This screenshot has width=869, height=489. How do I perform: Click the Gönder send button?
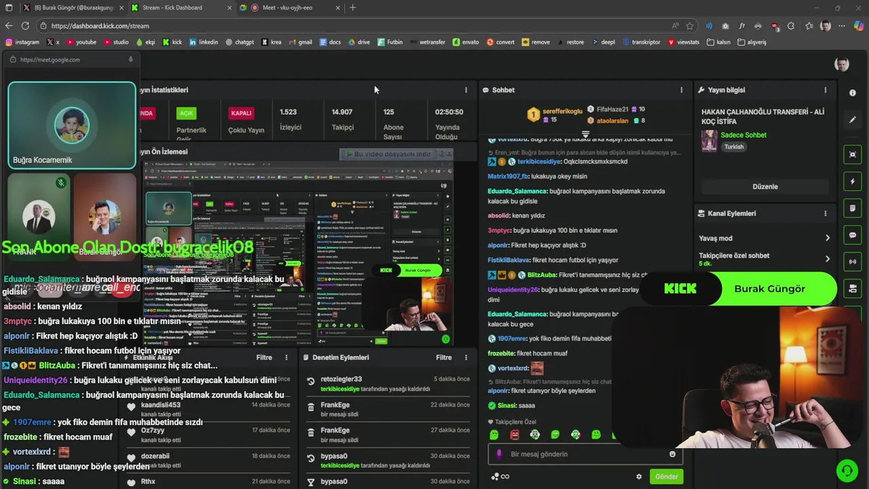point(666,477)
